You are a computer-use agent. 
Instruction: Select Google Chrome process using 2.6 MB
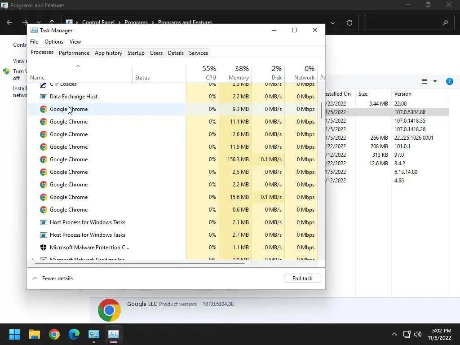click(x=172, y=134)
